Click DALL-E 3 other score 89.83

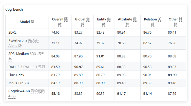coord(172,67)
